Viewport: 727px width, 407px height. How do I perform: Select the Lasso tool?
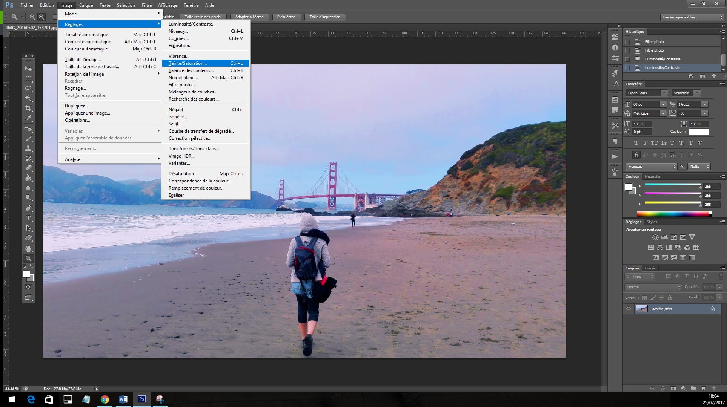(28, 89)
